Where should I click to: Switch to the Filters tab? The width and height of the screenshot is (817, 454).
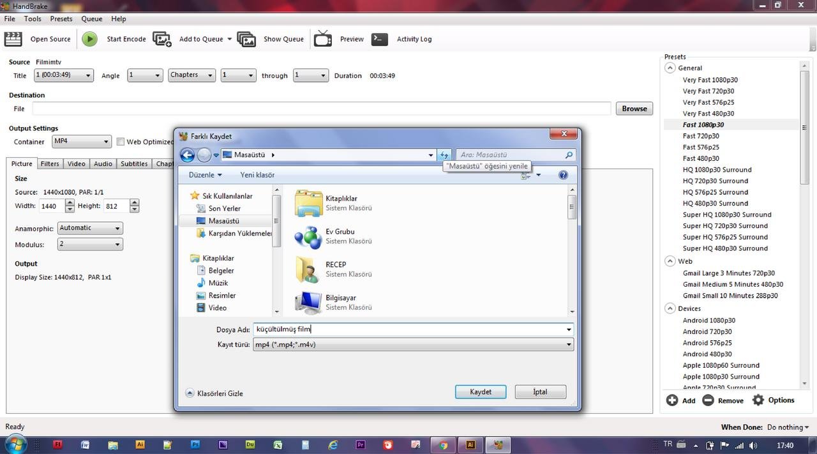[50, 163]
